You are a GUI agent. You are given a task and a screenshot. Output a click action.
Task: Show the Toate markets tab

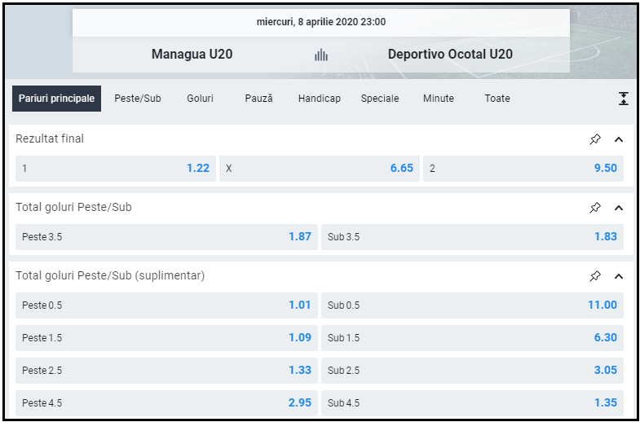click(497, 99)
